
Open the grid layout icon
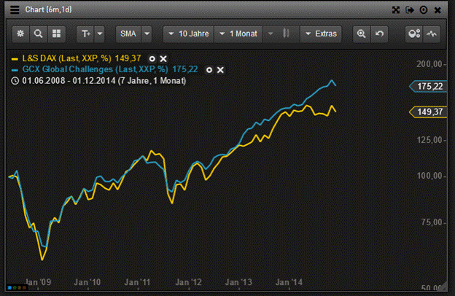coord(56,34)
